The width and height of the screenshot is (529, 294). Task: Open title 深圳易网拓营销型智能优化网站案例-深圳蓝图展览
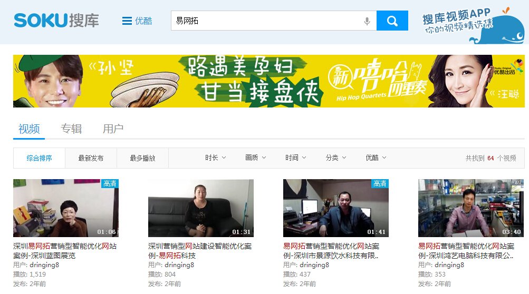65,251
